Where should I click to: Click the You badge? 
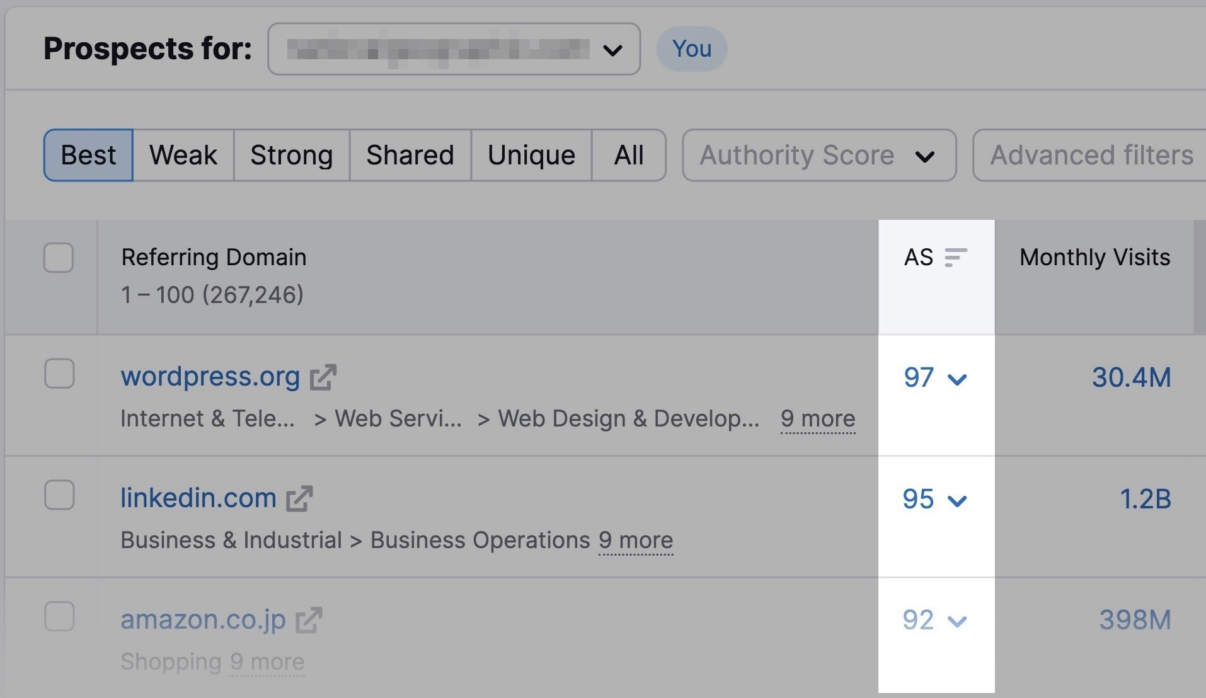(692, 49)
